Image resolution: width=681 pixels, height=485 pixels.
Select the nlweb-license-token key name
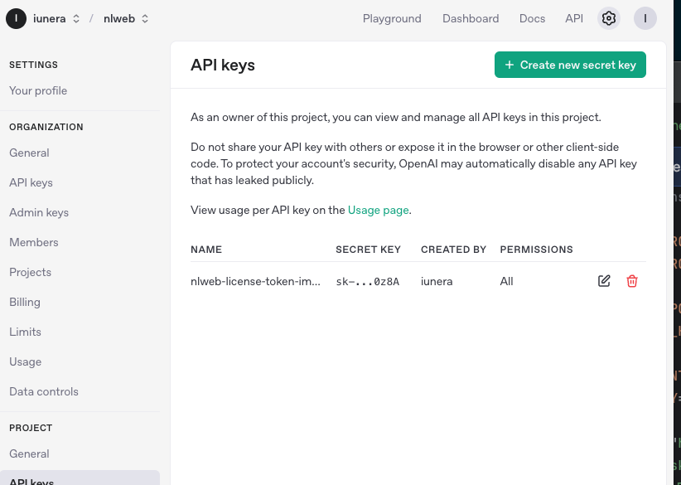point(255,282)
